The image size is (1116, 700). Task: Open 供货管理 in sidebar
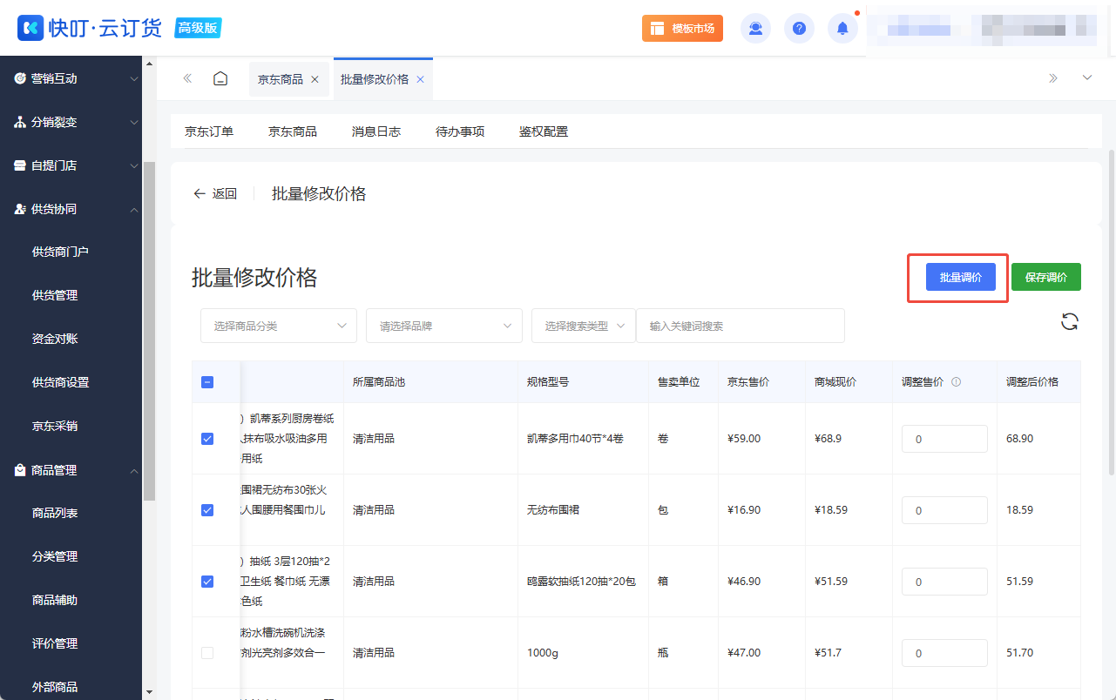tap(55, 295)
